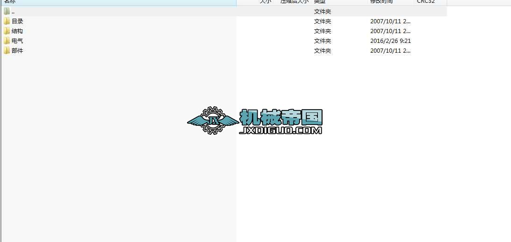Viewport: 511px width, 242px height.
Task: Select the 电气 folder name
Action: (x=17, y=41)
